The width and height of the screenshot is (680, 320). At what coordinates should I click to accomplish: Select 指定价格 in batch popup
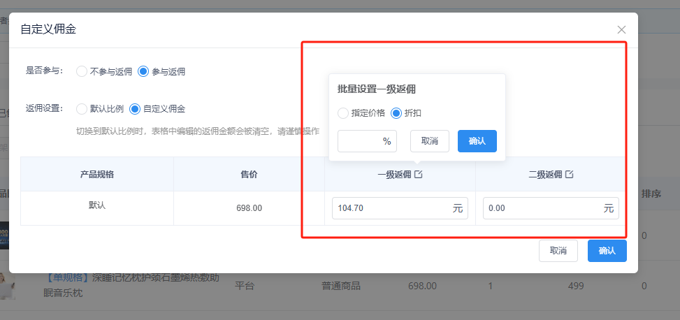(x=361, y=113)
